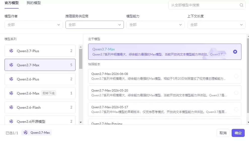Screen dimensions: 249x141
Task: Open the 推理服务供应商 dropdown
Action: pos(95,25)
